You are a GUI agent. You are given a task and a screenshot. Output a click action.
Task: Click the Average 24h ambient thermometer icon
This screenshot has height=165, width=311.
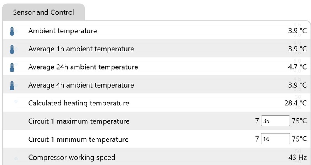(12, 67)
